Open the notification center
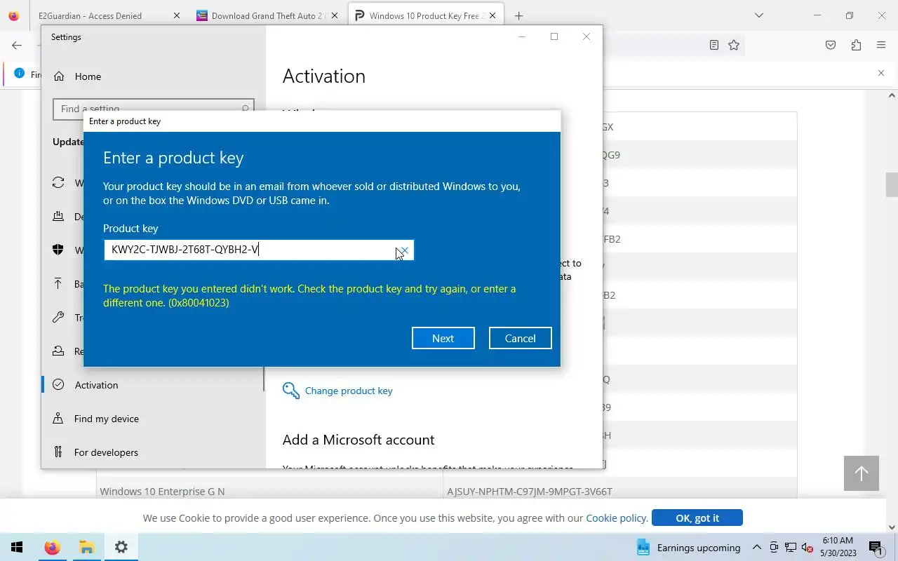898x561 pixels. pyautogui.click(x=876, y=547)
